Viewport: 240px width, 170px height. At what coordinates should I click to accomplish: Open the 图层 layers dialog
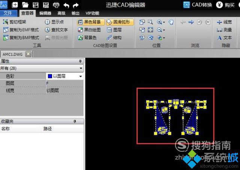tap(114, 30)
